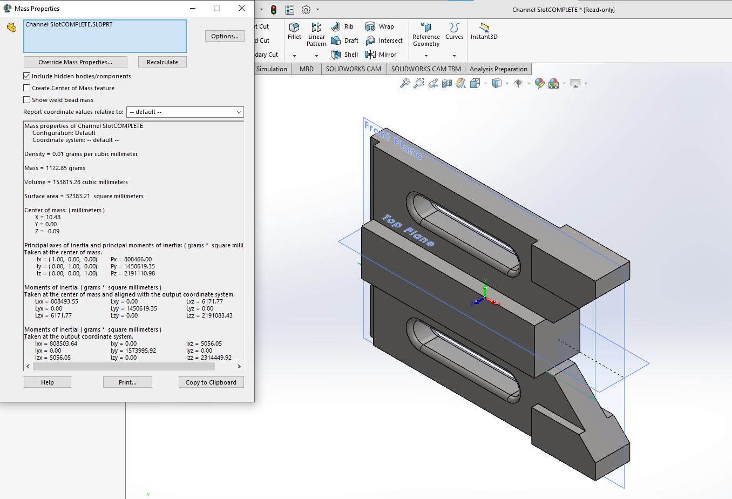Open the SOLIDWORKS CAM TBM tab
732x499 pixels.
(426, 69)
